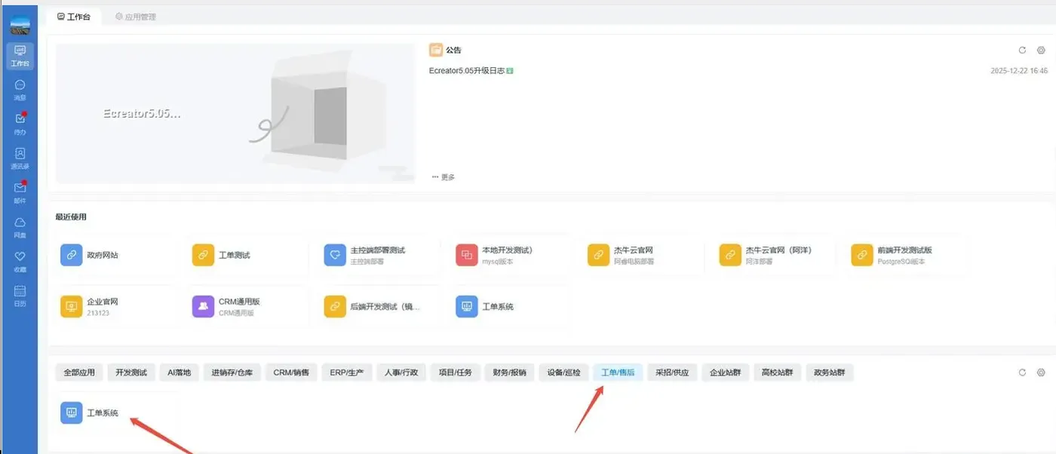Open 消息 messages in sidebar
Viewport: 1056px width, 454px height.
(x=20, y=90)
